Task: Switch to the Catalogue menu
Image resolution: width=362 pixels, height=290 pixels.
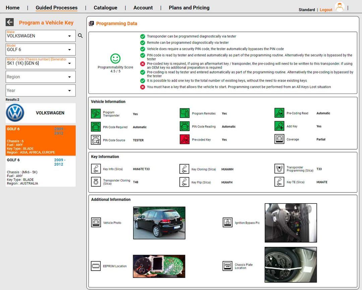Action: click(x=105, y=7)
